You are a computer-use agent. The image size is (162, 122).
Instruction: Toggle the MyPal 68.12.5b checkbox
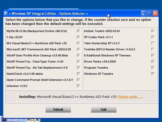pos(78,31)
